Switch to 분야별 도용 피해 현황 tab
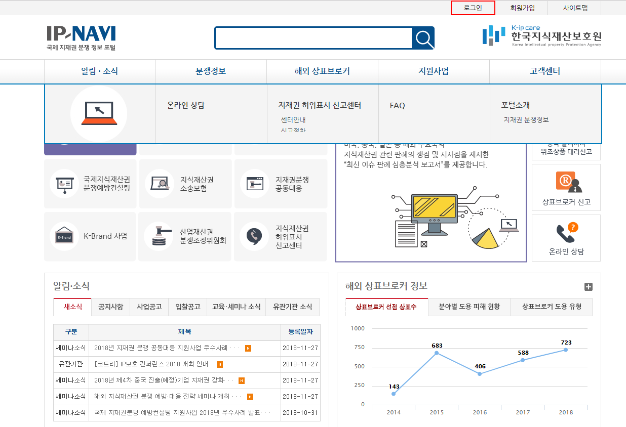The image size is (626, 427). pyautogui.click(x=469, y=307)
